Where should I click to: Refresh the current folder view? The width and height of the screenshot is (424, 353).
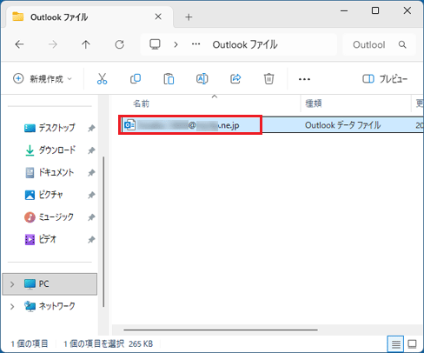pos(119,44)
